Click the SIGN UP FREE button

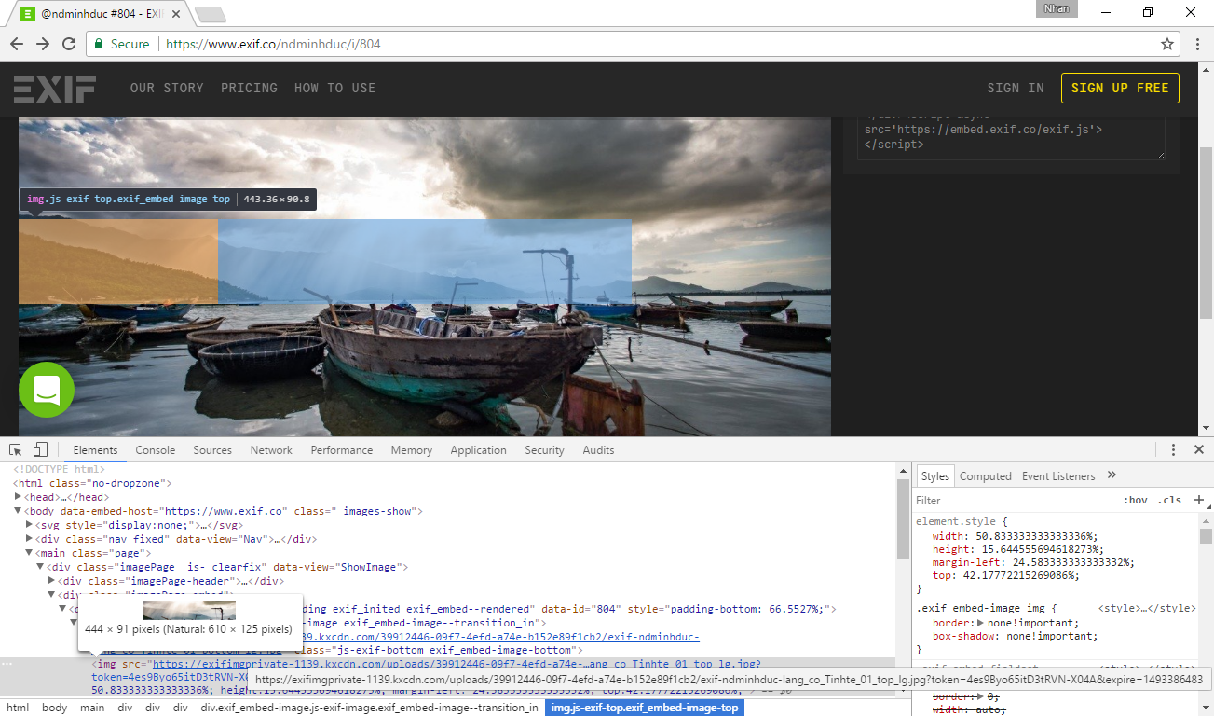(1120, 88)
